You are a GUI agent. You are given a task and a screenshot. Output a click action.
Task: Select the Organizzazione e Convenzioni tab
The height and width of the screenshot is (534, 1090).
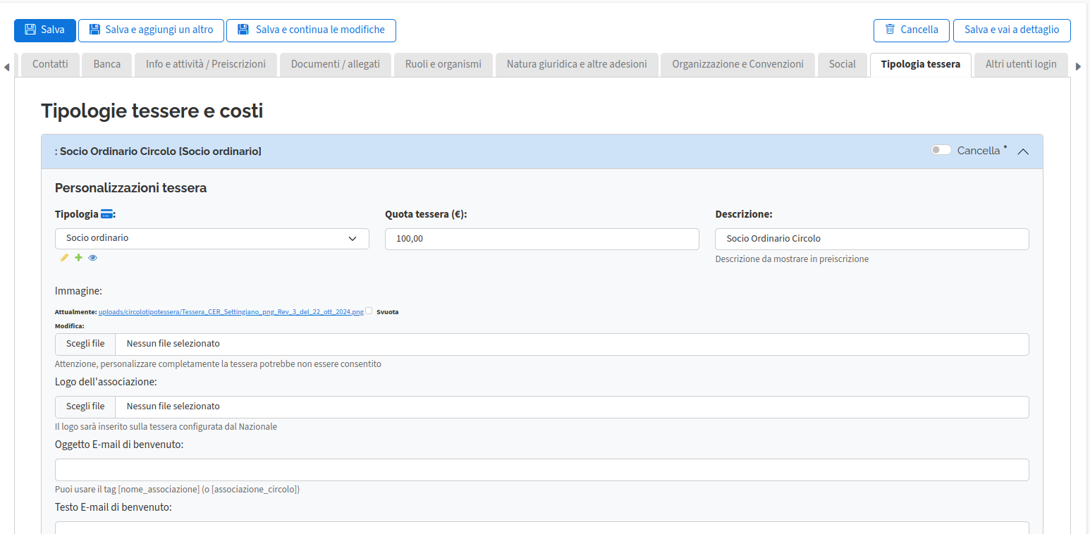coord(737,64)
